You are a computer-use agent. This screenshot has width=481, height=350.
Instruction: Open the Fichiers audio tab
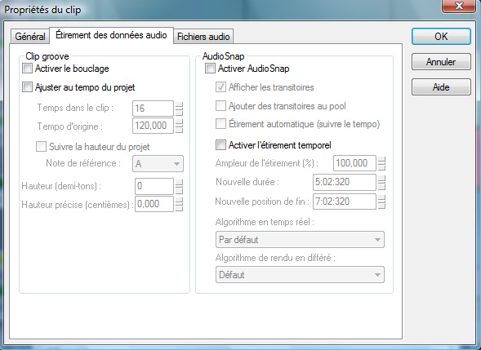(x=203, y=37)
